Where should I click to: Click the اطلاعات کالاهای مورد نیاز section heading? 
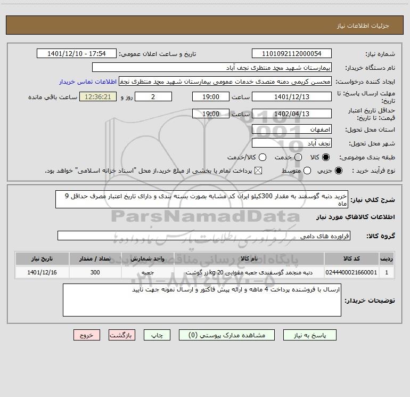point(355,217)
